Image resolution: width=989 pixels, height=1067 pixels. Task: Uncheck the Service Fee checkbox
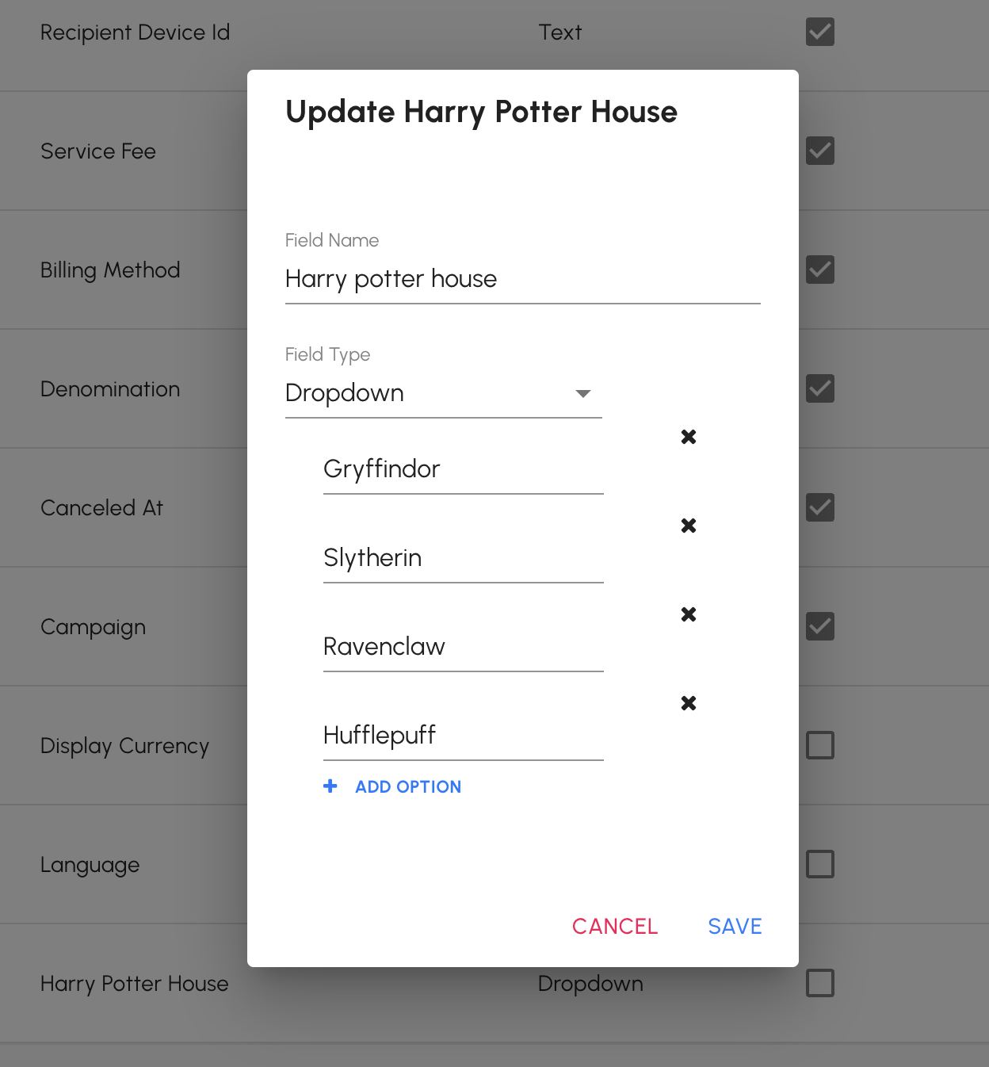820,151
